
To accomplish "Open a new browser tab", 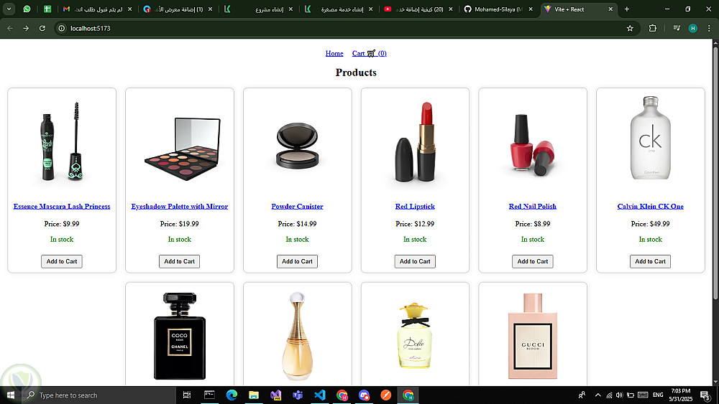I will pos(627,9).
